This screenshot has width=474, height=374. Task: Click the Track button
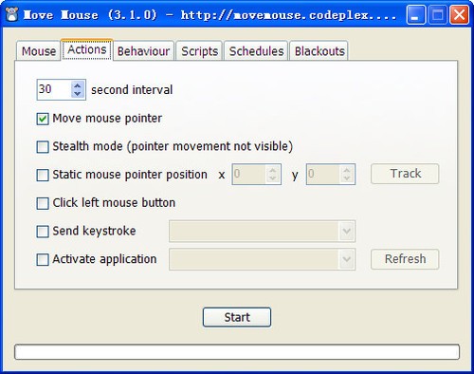405,174
